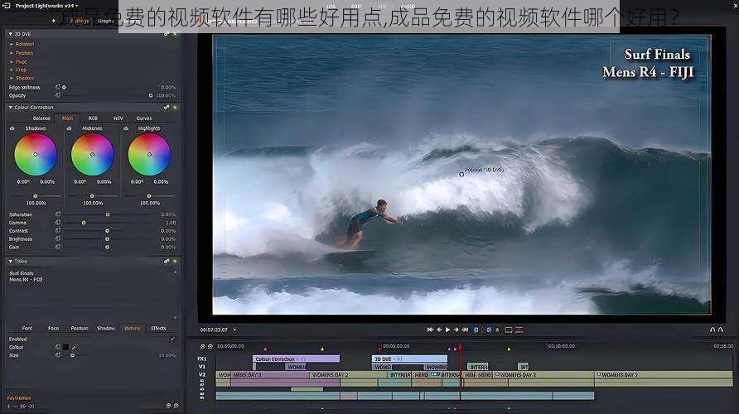Toggle the outline Enabled checkmark

coord(172,339)
